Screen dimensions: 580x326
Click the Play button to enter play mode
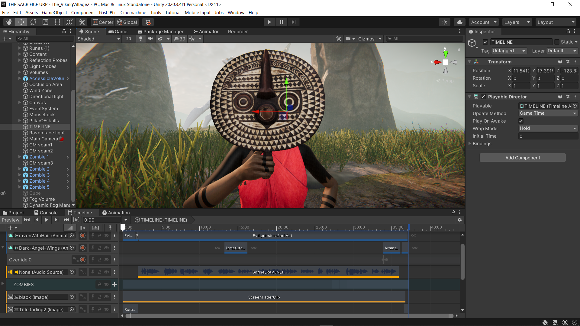coord(269,22)
